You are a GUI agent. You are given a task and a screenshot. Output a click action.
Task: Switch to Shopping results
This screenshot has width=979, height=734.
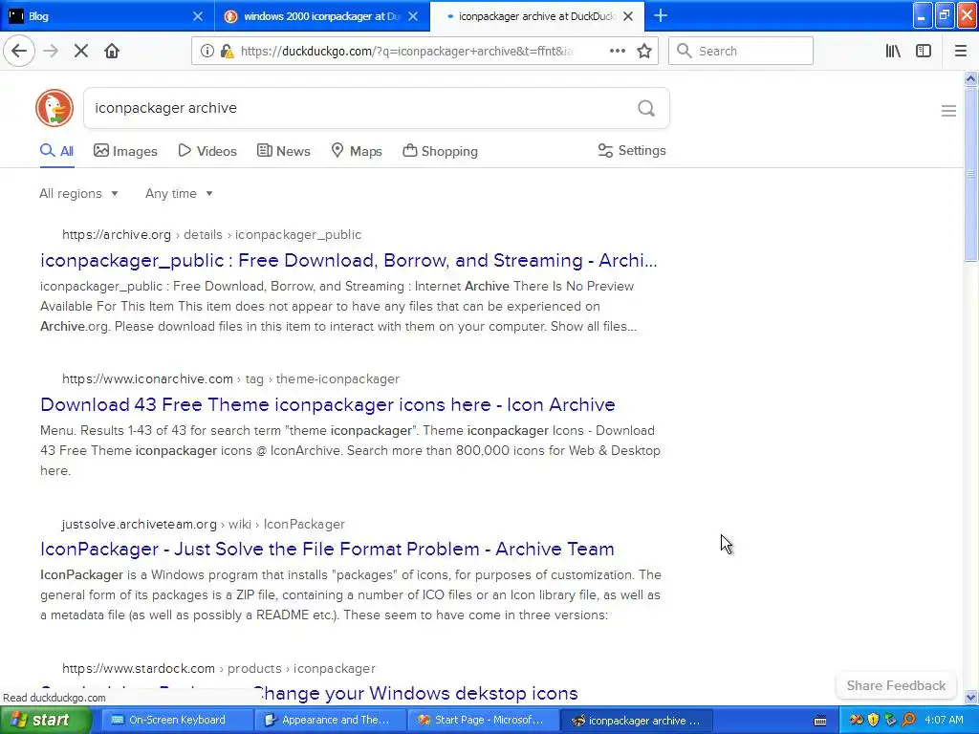(x=440, y=151)
